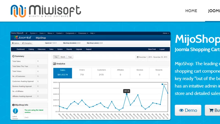Click the Changelog button
Image resolution: width=220 pixels, height=124 pixels.
(27, 43)
